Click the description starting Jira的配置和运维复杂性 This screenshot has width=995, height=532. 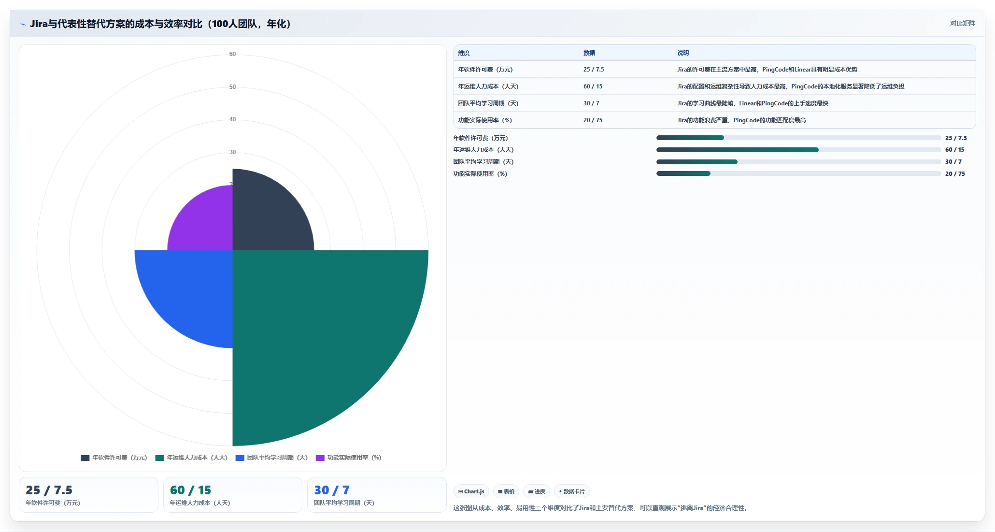(791, 86)
